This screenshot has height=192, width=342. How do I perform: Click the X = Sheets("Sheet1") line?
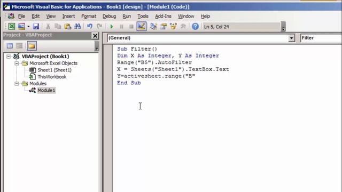173,69
